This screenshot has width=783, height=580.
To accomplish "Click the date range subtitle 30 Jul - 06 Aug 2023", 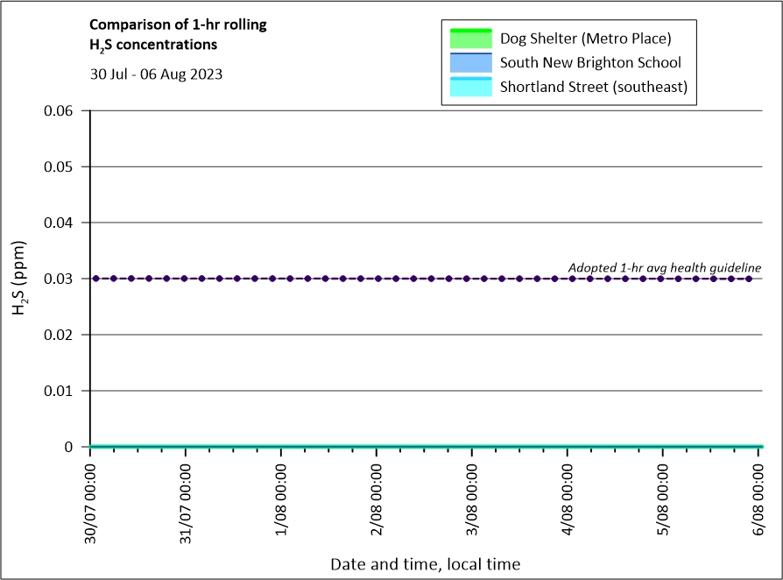I will pos(156,74).
